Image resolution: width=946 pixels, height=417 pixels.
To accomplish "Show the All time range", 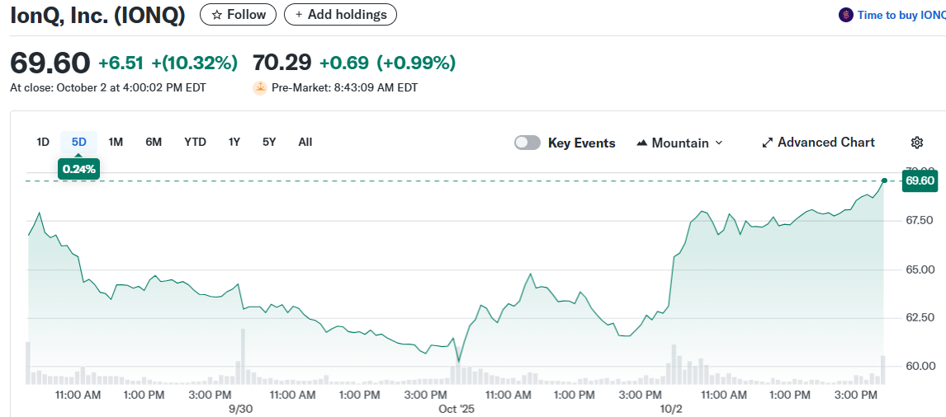I will coord(305,142).
